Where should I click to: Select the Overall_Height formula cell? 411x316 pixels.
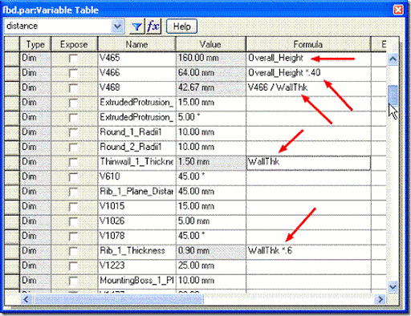pyautogui.click(x=308, y=59)
